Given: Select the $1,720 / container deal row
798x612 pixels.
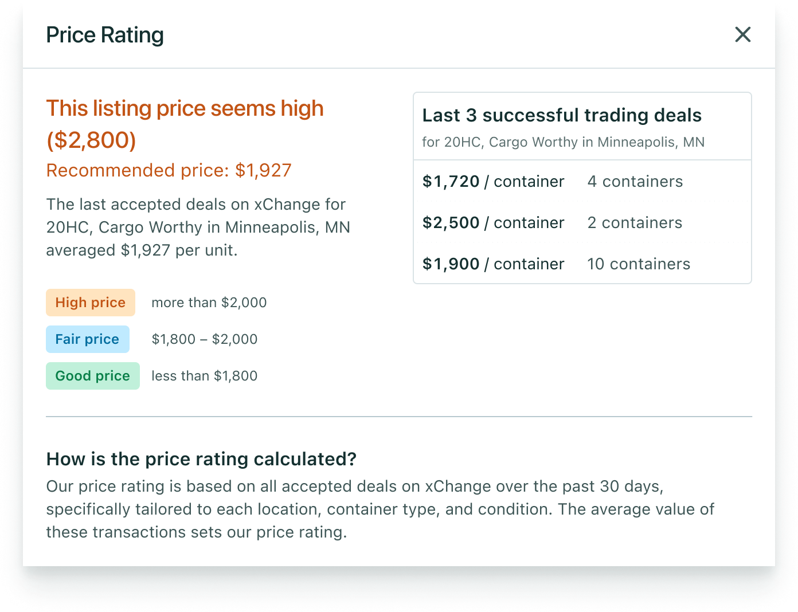Looking at the screenshot, I should point(582,181).
